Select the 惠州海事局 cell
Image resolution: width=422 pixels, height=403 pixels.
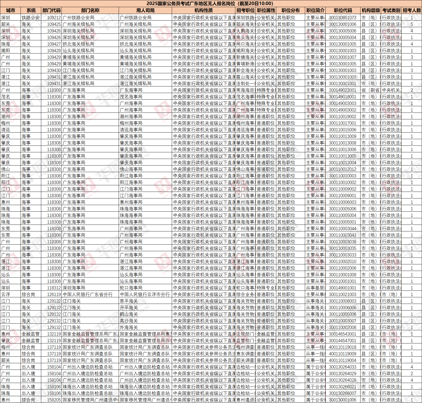(131, 202)
